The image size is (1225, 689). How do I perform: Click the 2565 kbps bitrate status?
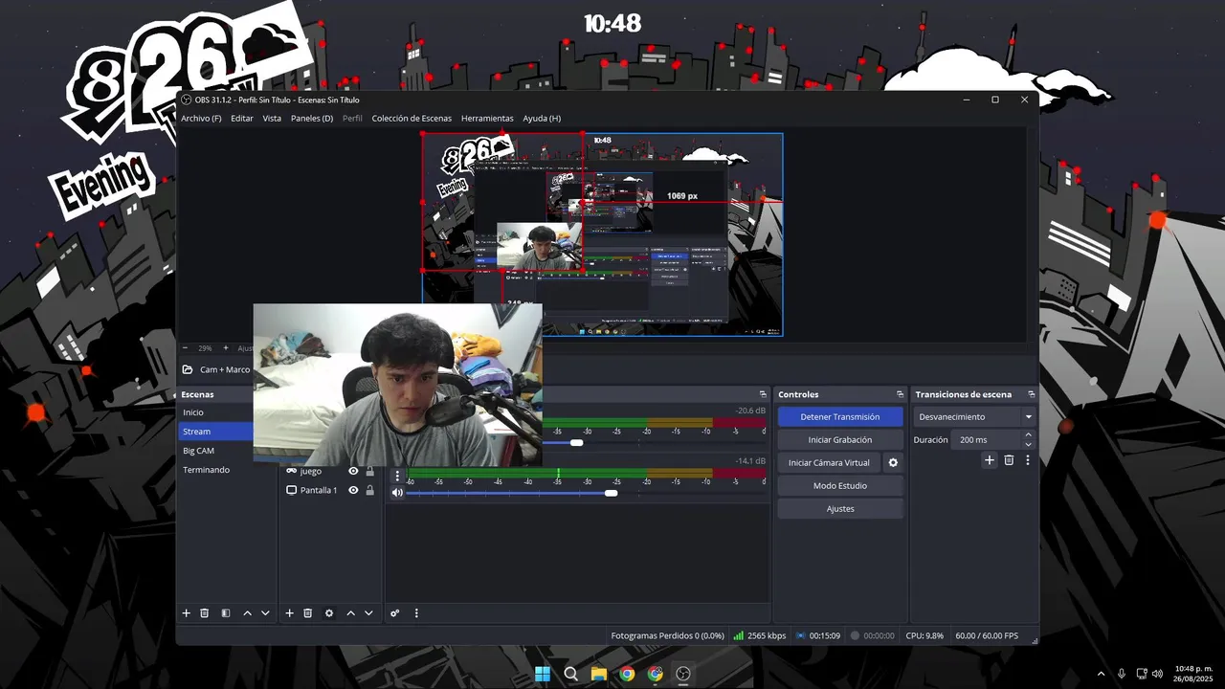(760, 635)
